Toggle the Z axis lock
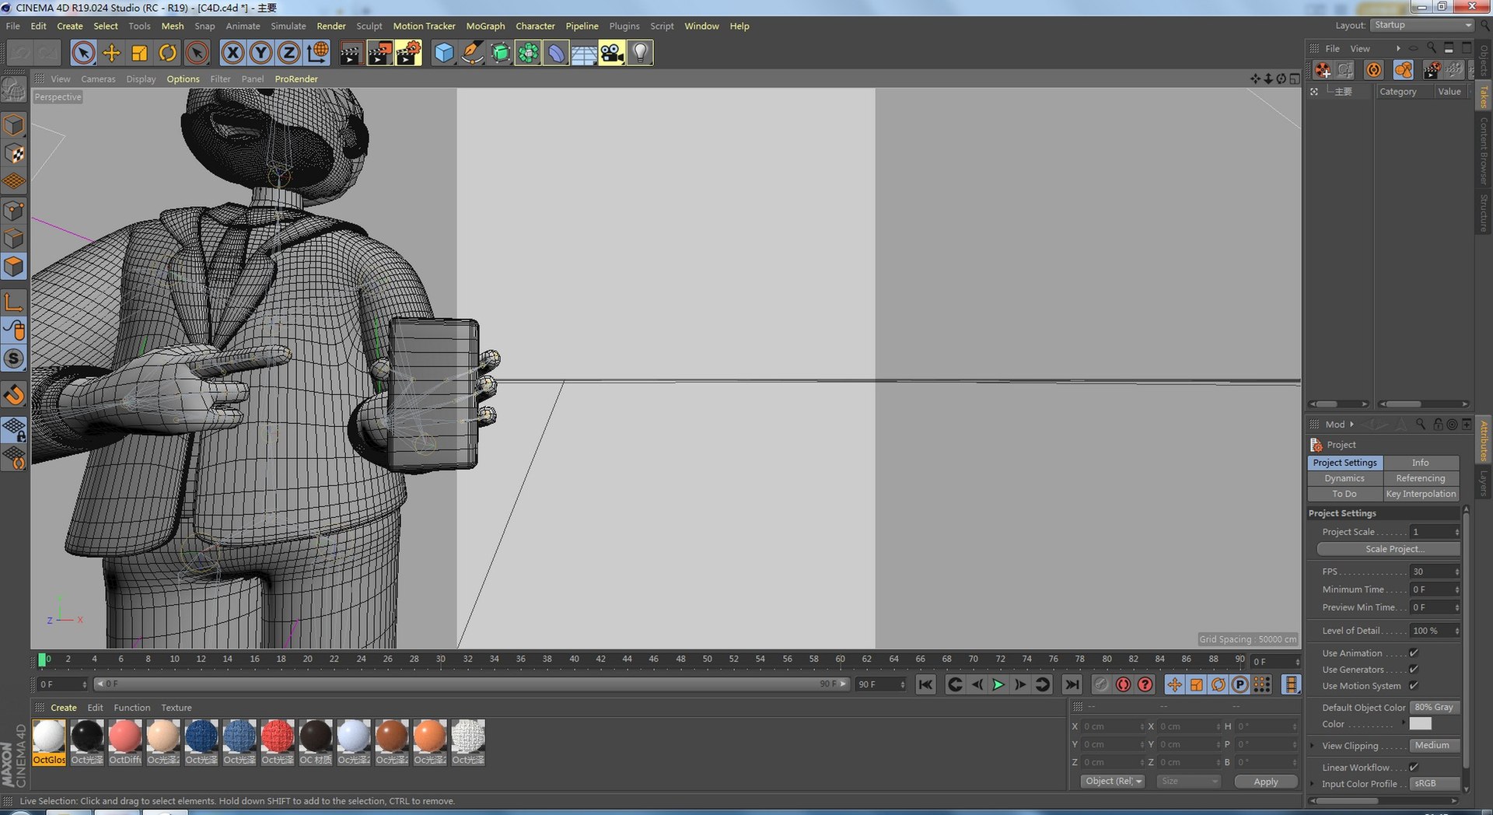The image size is (1493, 815). click(288, 53)
